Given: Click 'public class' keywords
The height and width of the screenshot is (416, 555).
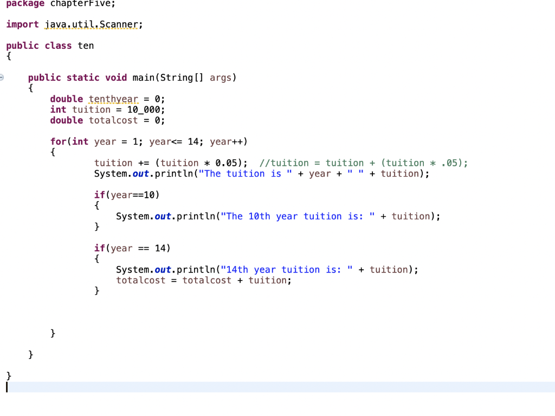Looking at the screenshot, I should tap(39, 45).
